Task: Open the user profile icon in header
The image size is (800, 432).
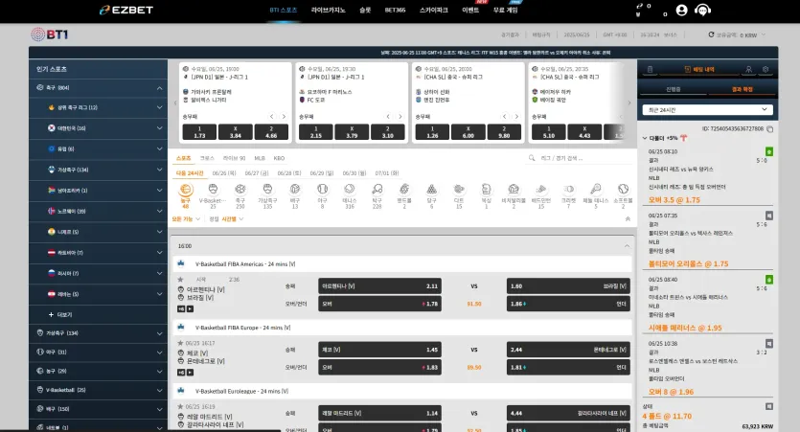Action: click(681, 11)
